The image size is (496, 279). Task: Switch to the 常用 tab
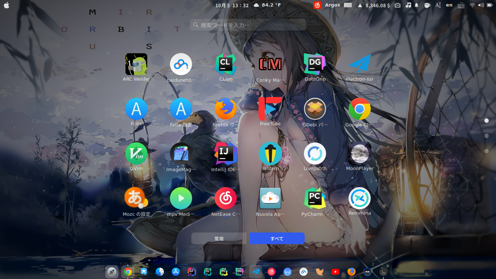click(219, 238)
